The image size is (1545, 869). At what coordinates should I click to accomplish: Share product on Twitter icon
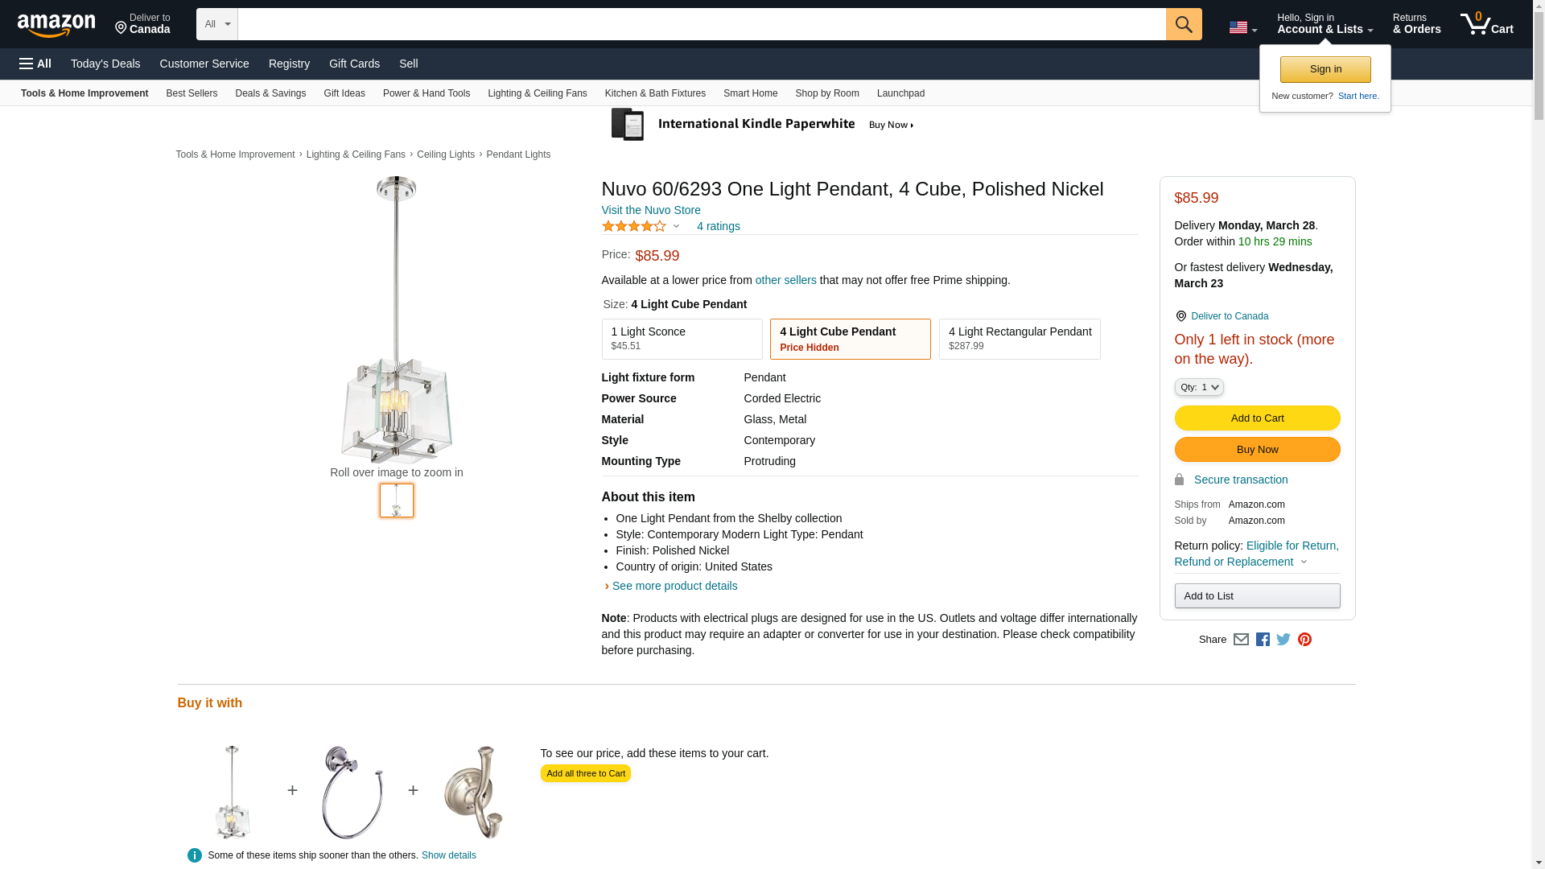pos(1283,640)
